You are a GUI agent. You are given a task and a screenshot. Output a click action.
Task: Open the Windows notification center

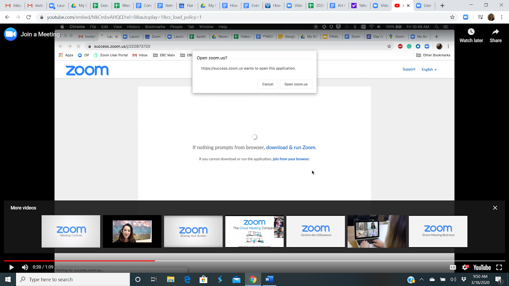499,280
